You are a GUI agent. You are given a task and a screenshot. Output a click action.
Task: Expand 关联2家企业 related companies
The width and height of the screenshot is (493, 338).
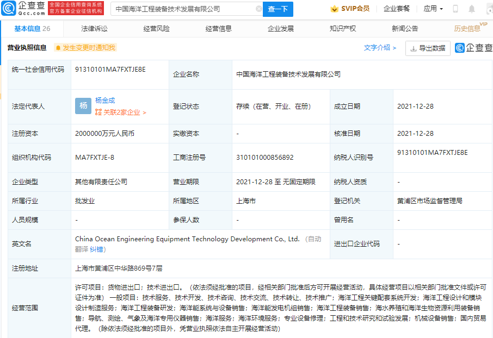(x=121, y=112)
